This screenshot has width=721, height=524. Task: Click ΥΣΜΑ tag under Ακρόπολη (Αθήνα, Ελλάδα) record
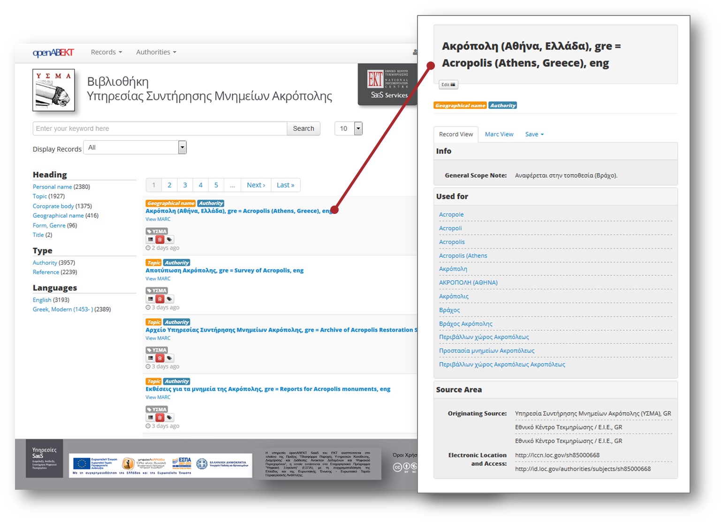(x=157, y=231)
